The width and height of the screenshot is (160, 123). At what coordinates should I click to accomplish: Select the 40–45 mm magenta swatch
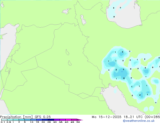[x=68, y=120]
